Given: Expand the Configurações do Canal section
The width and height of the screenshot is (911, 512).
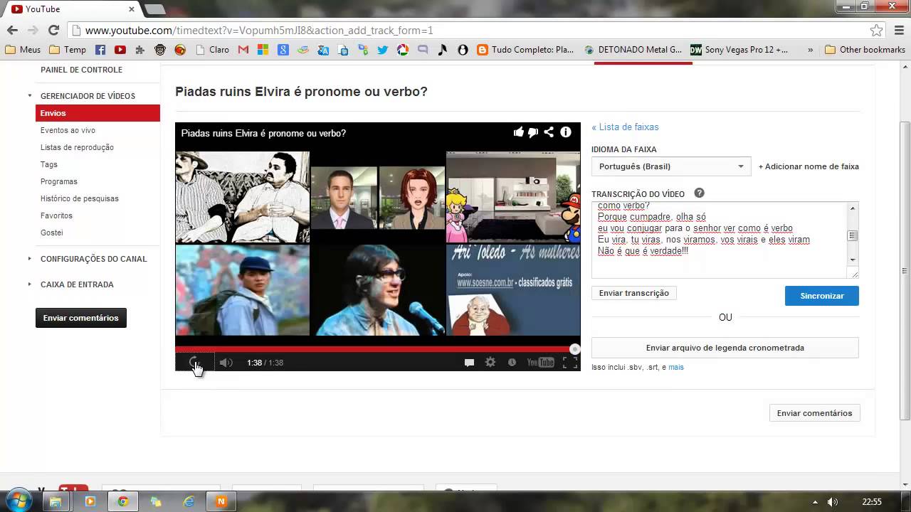Looking at the screenshot, I should pyautogui.click(x=30, y=259).
